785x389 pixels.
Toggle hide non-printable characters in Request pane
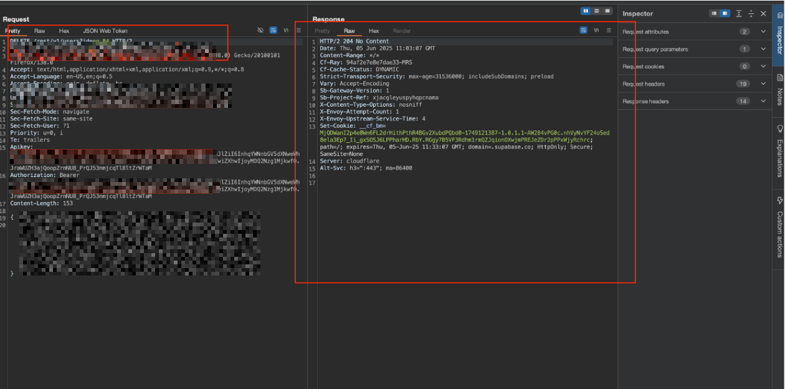pyautogui.click(x=261, y=30)
